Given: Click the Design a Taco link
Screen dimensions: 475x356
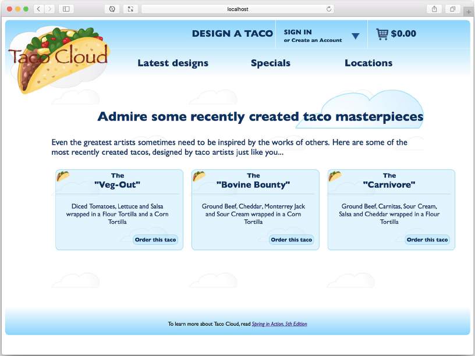Looking at the screenshot, I should tap(232, 34).
